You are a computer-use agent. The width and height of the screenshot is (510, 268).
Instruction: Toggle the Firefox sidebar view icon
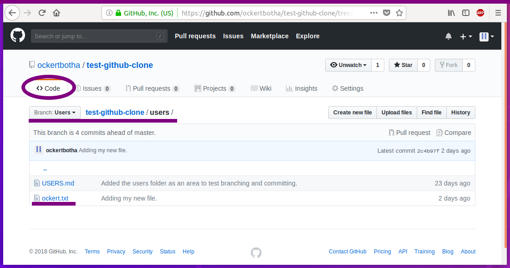click(x=466, y=13)
